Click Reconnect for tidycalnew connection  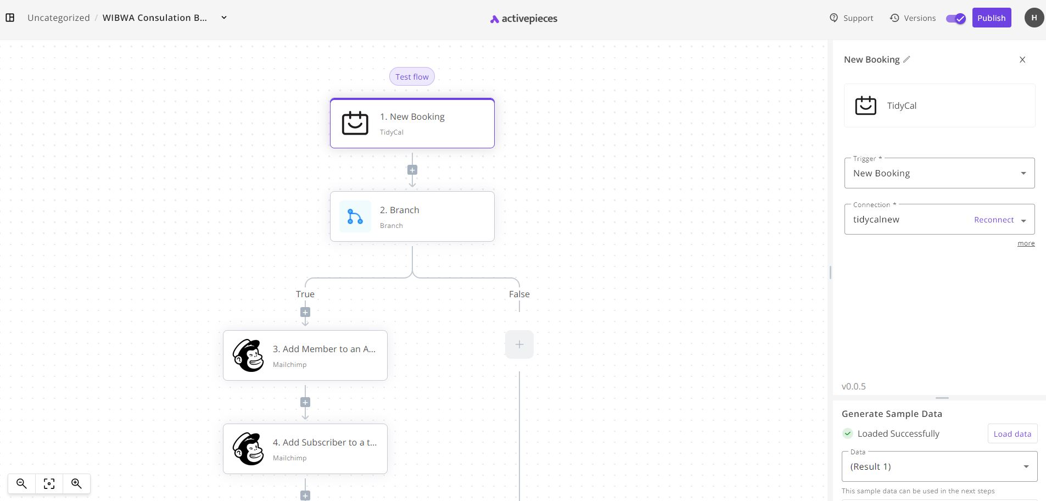tap(994, 220)
